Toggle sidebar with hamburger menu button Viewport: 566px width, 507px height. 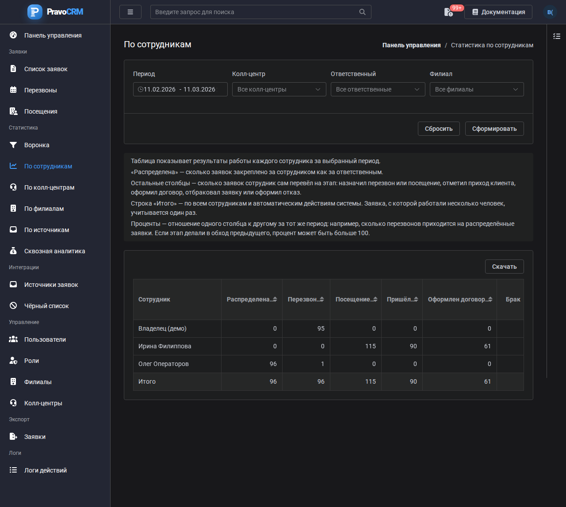(x=130, y=12)
